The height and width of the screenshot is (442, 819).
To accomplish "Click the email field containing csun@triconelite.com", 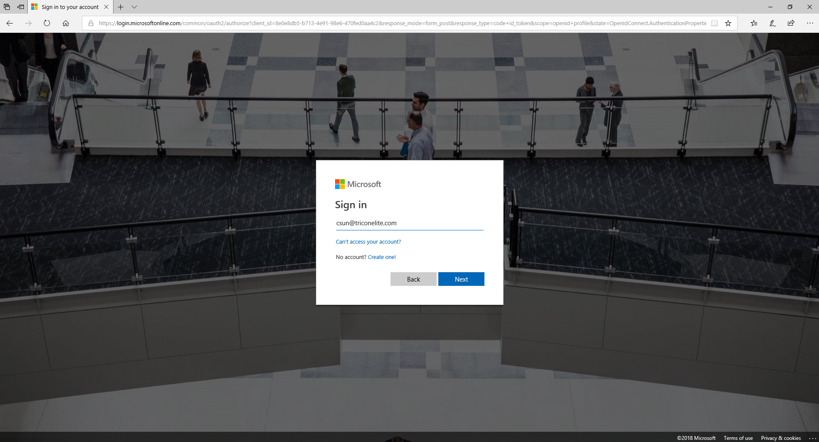I will coord(409,223).
